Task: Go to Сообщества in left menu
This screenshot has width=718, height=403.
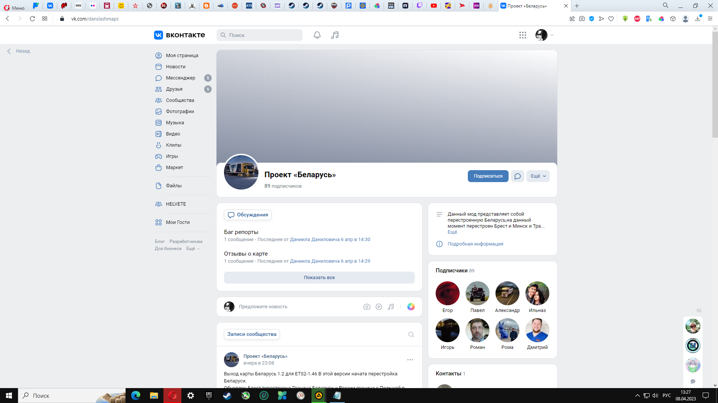Action: click(180, 100)
